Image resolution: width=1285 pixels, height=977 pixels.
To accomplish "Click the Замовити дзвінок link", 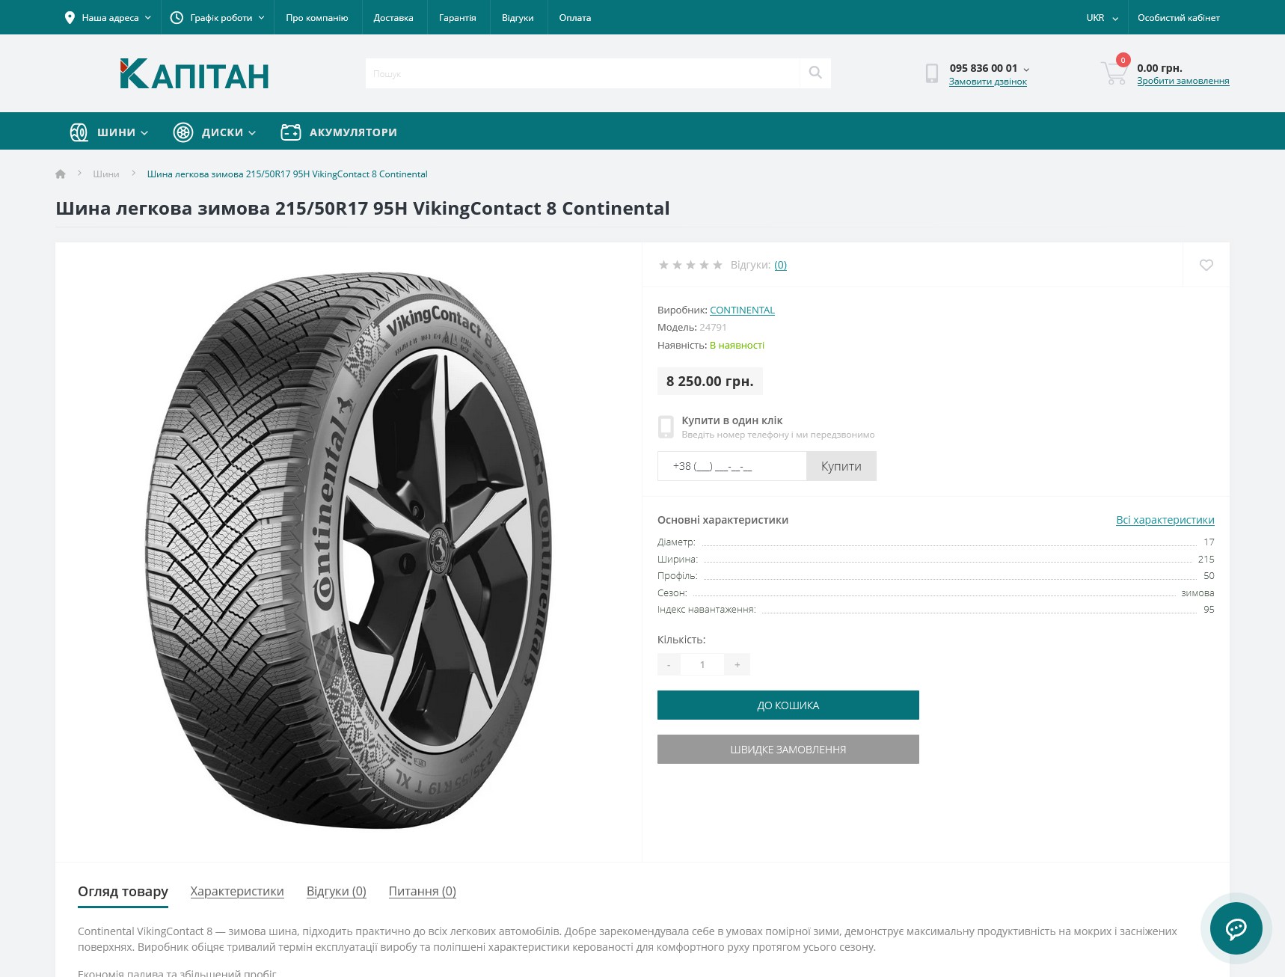I will 988,82.
